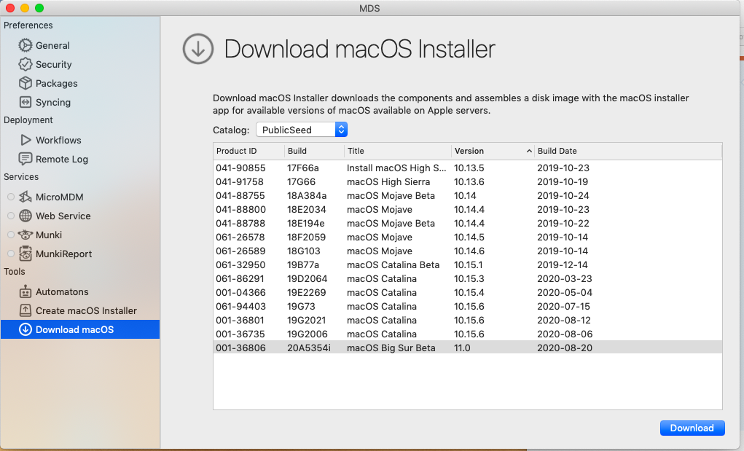Click the Web Service globe icon
The image size is (744, 451).
click(x=26, y=216)
